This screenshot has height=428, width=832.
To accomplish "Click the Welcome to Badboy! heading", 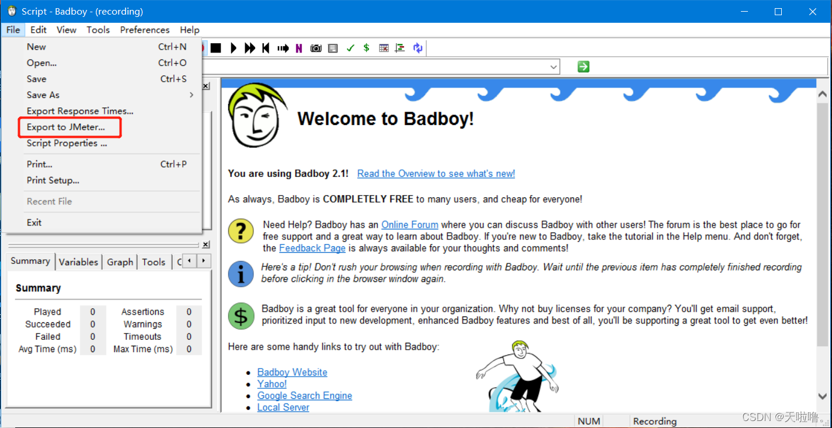I will 385,119.
